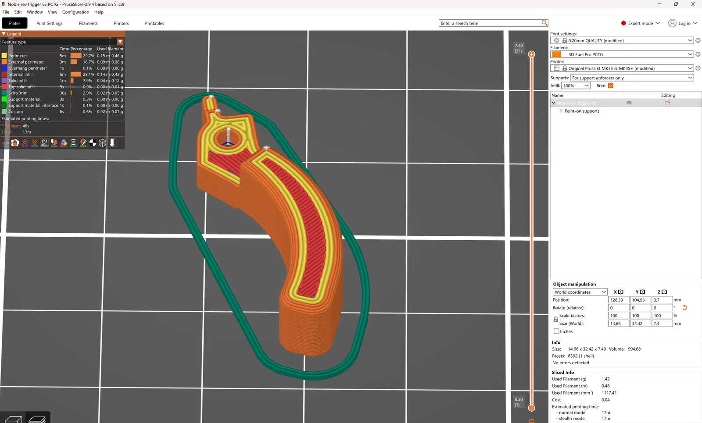
Task: Toggle shells cube icon in legend toolbar
Action: (x=102, y=143)
